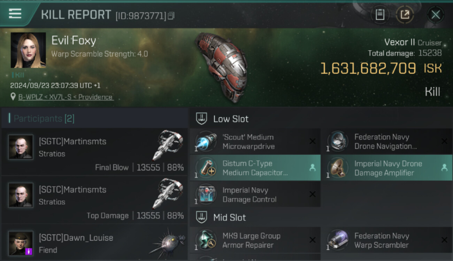Select the MK9 Large Group Armor Repairer icon
This screenshot has width=453, height=261.
206,240
